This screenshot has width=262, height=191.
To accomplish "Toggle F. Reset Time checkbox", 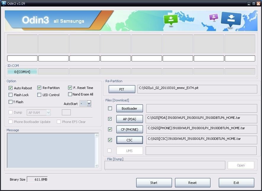I will tap(70, 88).
